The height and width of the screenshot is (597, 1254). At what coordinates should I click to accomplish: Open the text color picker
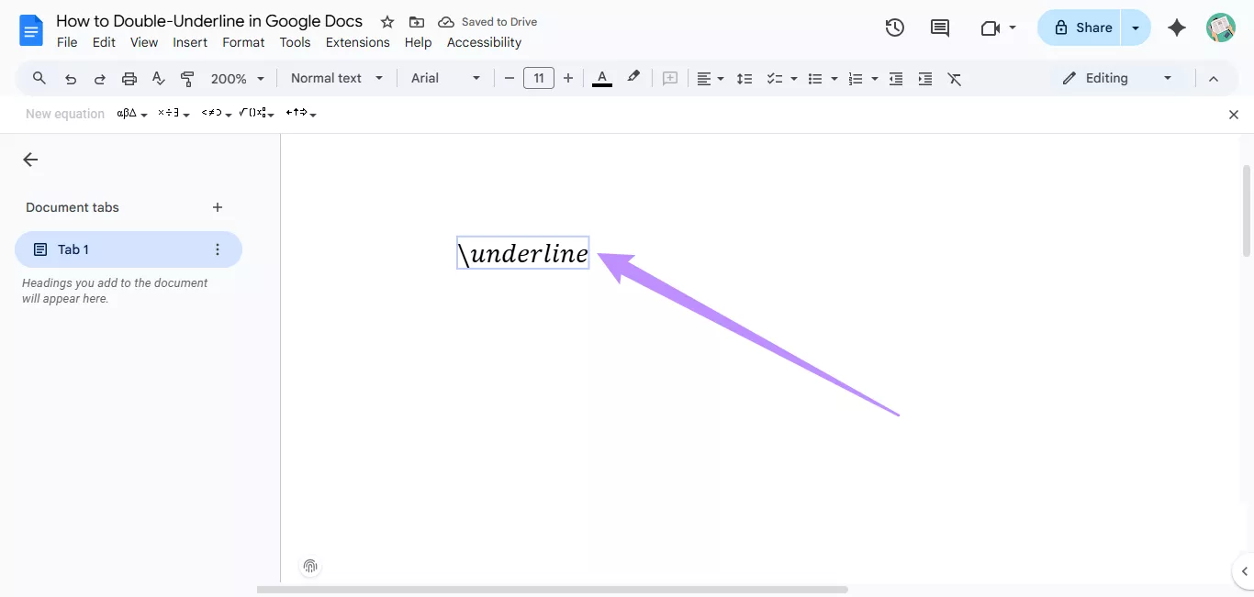(x=601, y=78)
